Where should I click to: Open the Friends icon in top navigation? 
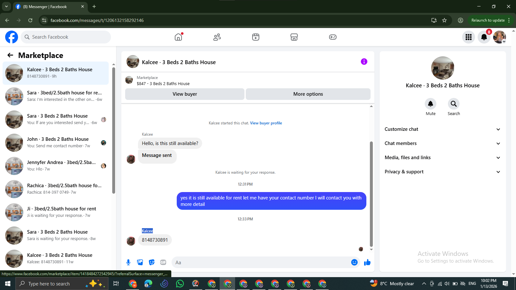217,37
